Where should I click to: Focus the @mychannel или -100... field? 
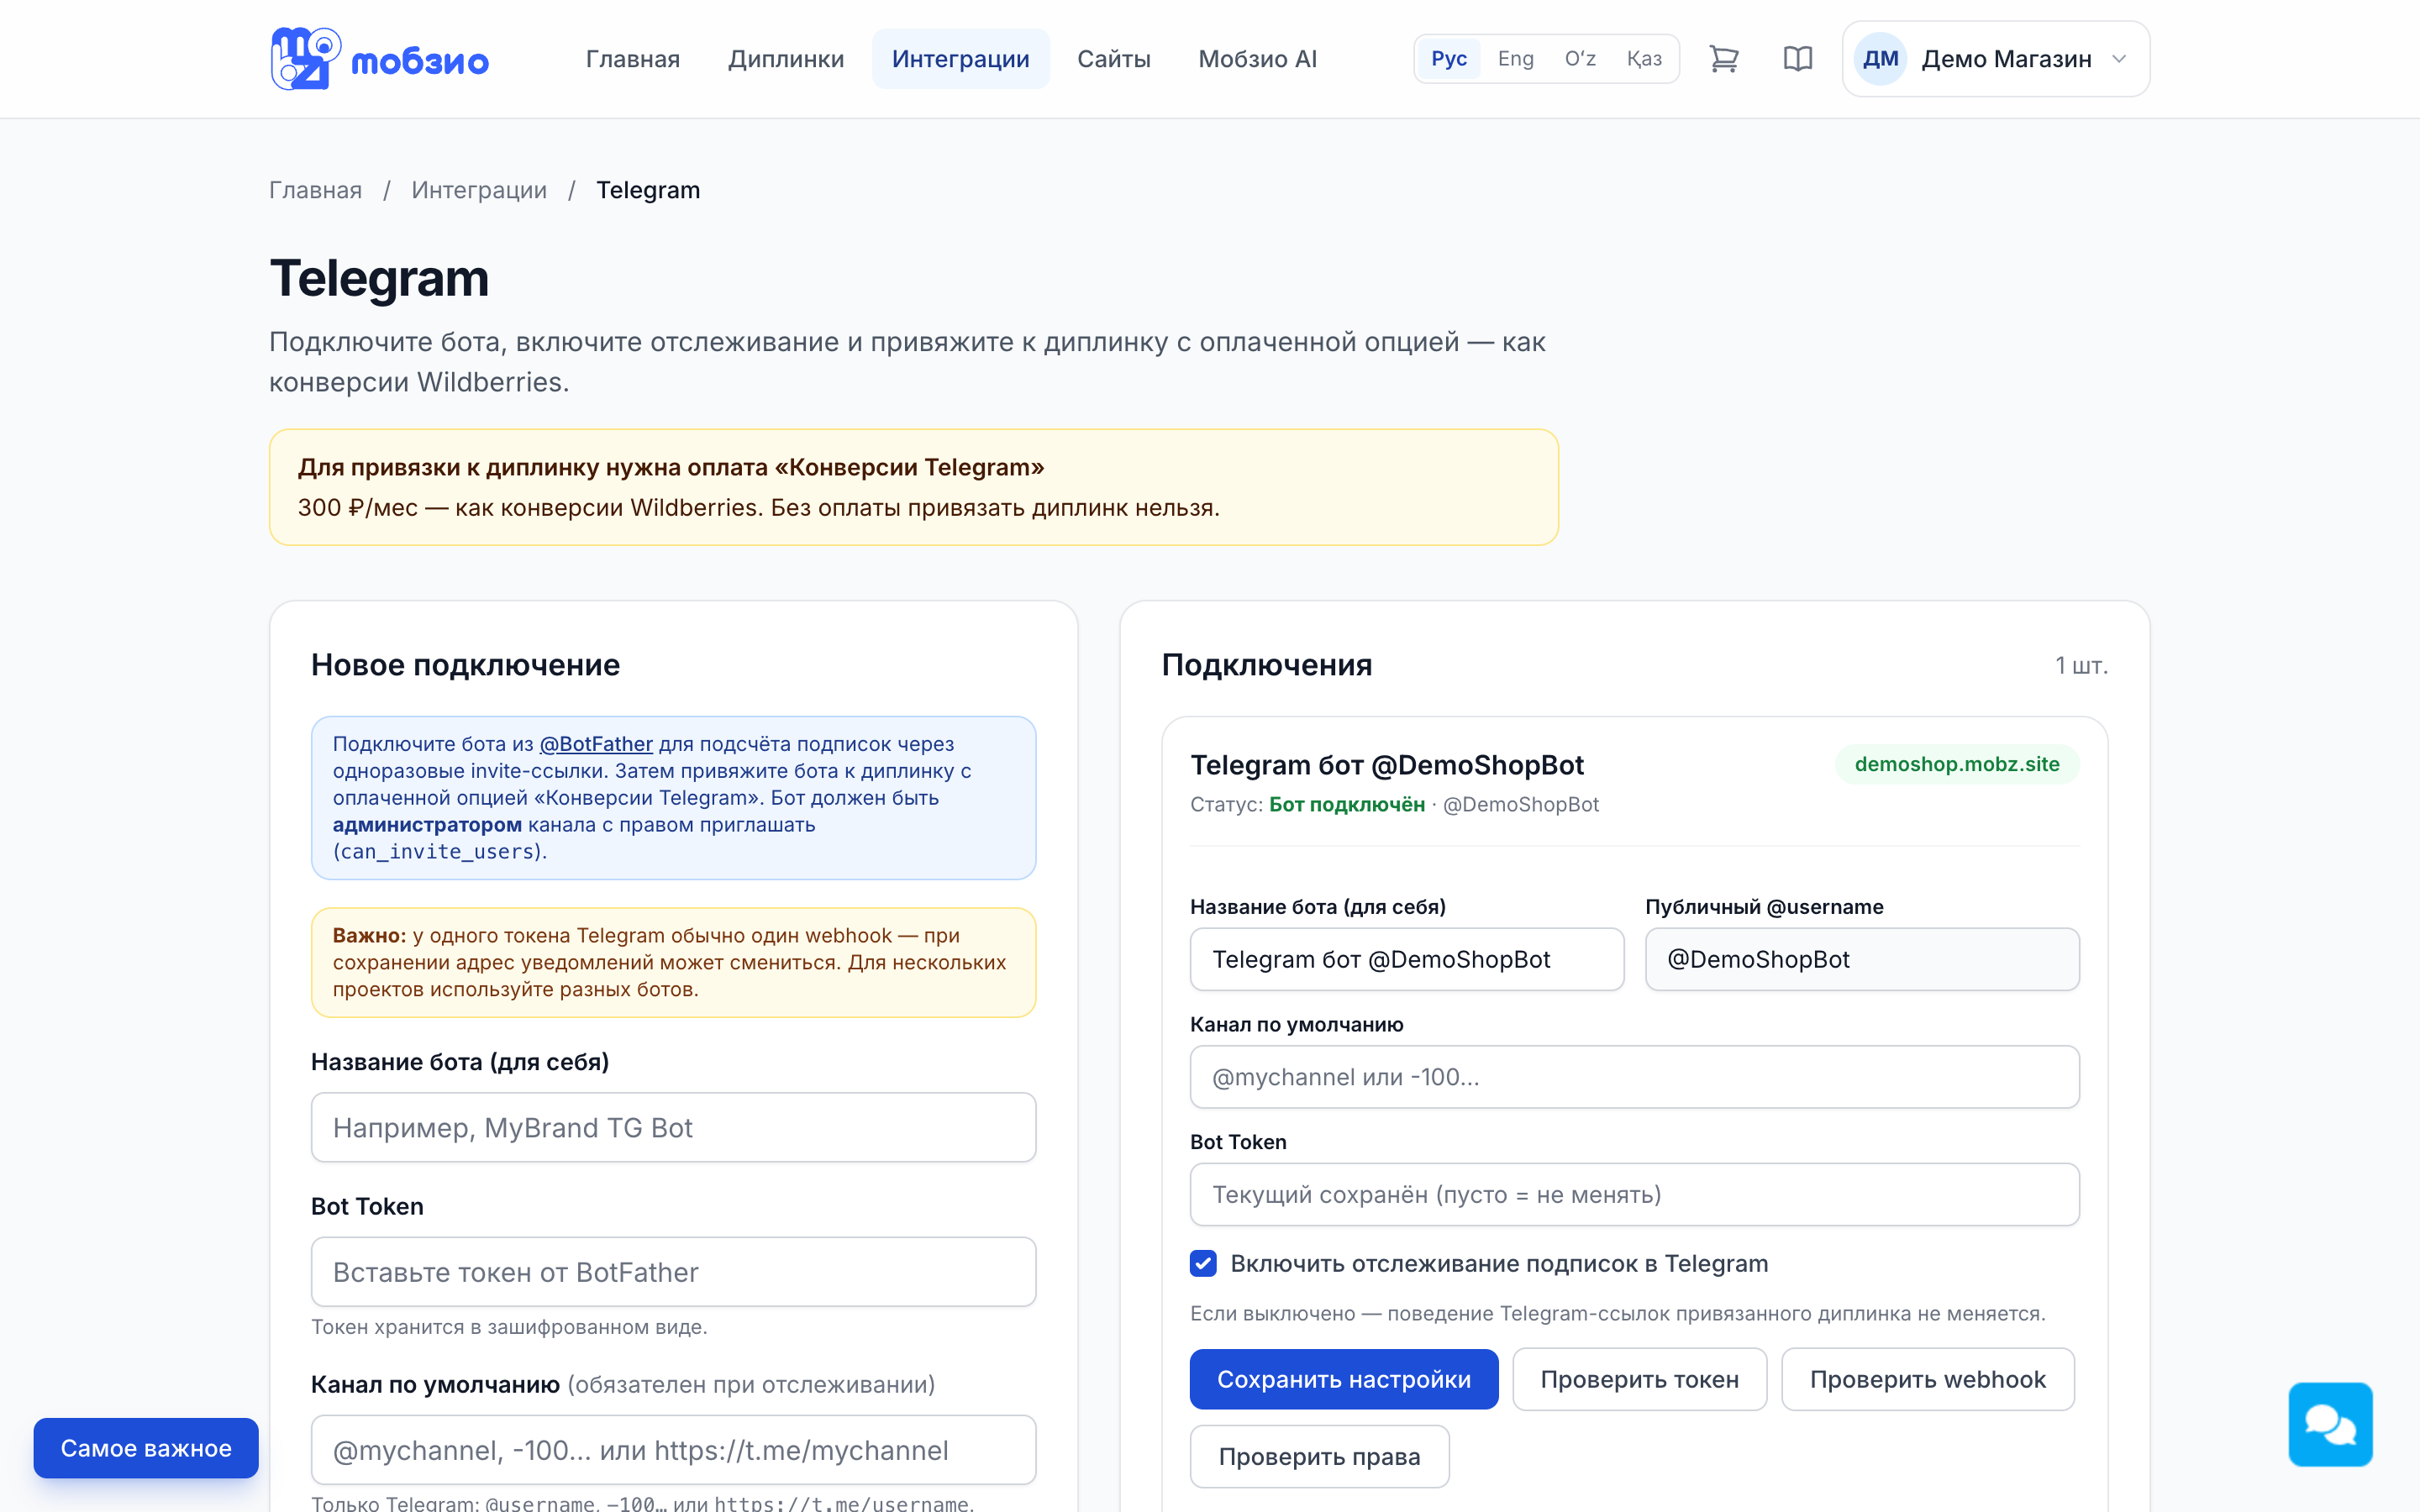1634,1077
